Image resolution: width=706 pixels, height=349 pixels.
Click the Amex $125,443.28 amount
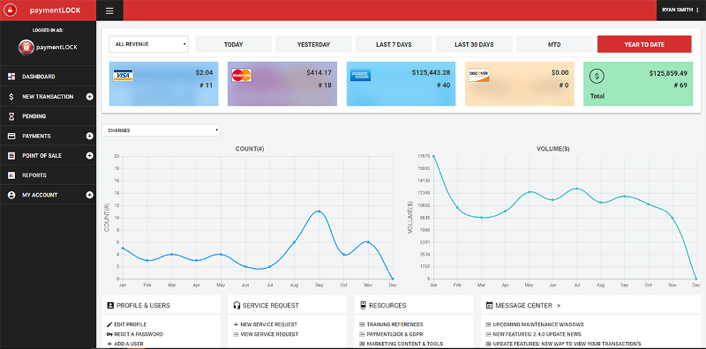click(431, 72)
